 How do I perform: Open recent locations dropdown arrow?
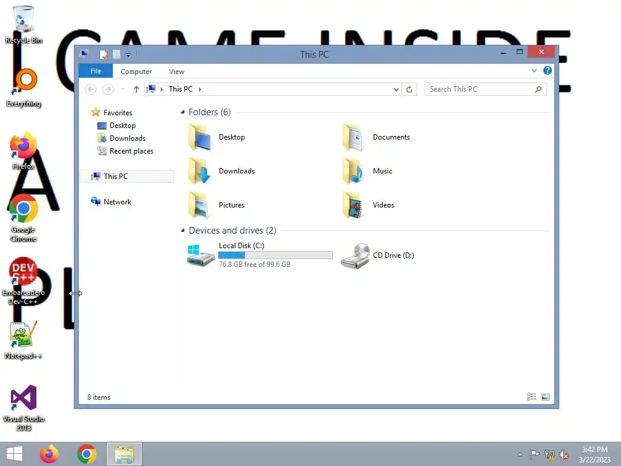(x=123, y=89)
